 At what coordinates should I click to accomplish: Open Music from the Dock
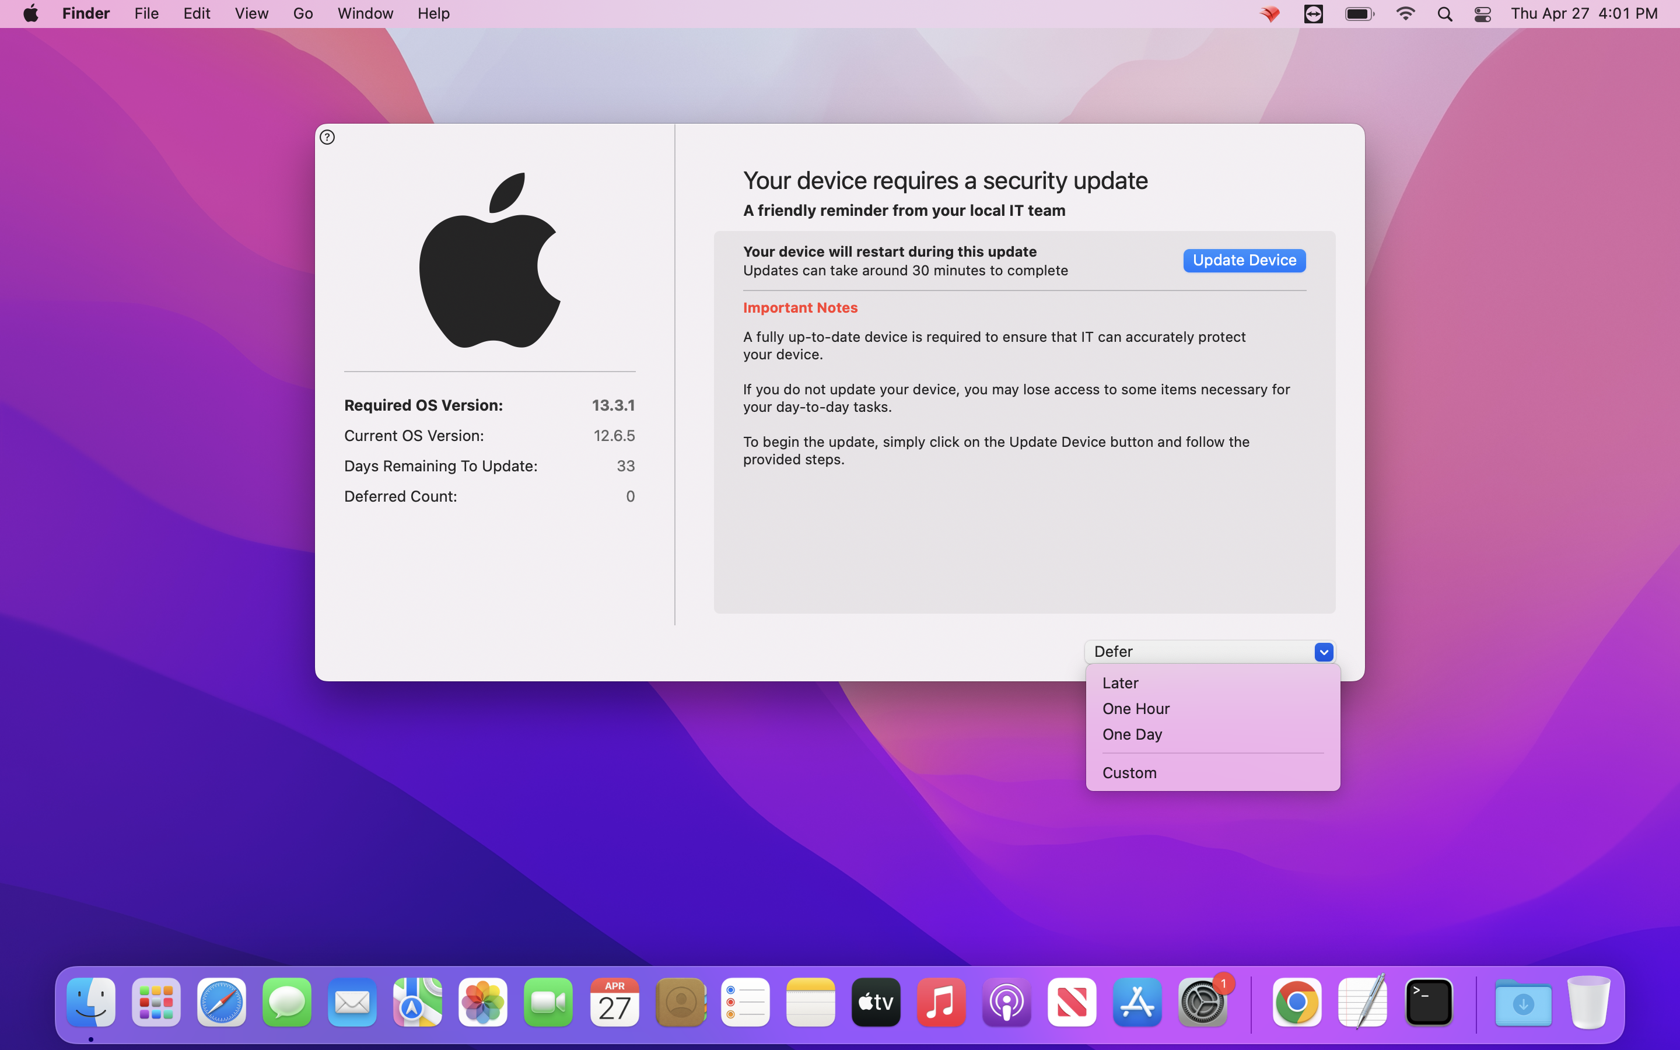[x=941, y=1002]
